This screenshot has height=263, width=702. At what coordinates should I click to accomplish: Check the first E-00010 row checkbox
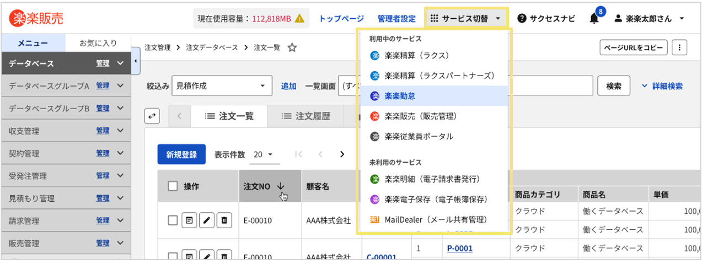coord(173,221)
